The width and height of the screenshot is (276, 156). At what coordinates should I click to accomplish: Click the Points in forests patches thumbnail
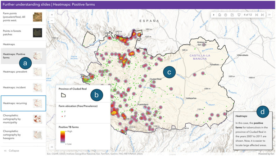[37, 33]
